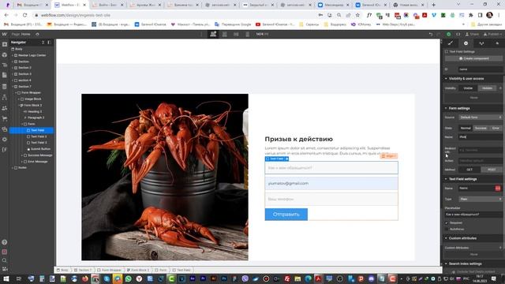Viewport: 505px width, 284px height.
Task: Set visibility to Hidden
Action: 488,88
